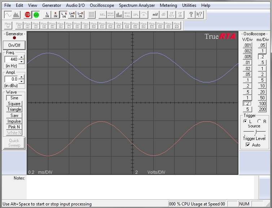Viewport: 272px width, 208px height.
Task: Click the green GO toolbar icon
Action: pyautogui.click(x=36, y=15)
